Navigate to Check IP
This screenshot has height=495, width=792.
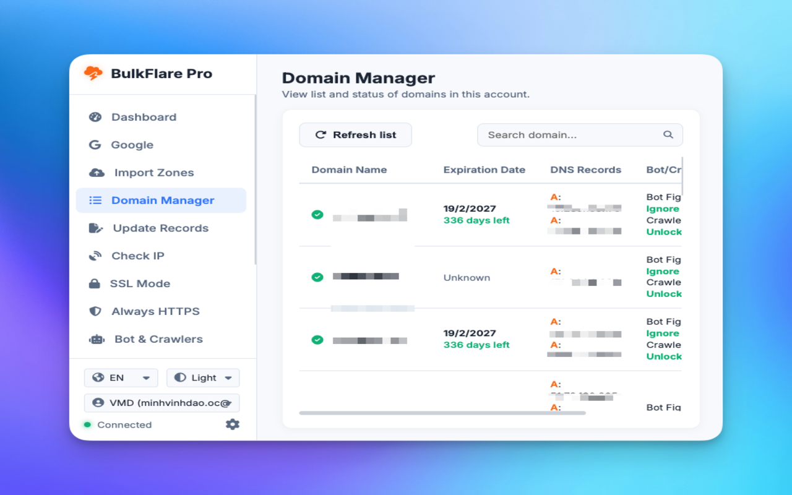161,256
